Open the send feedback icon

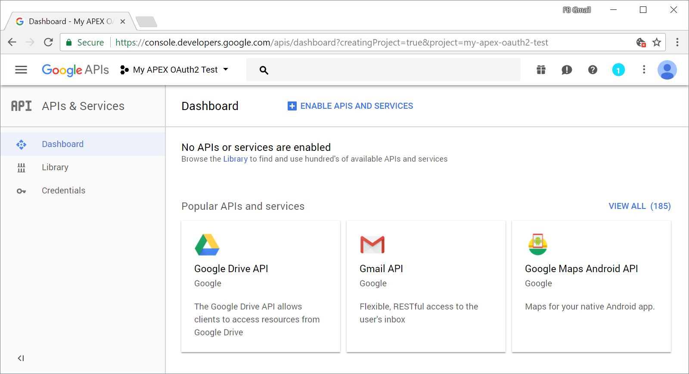tap(567, 70)
